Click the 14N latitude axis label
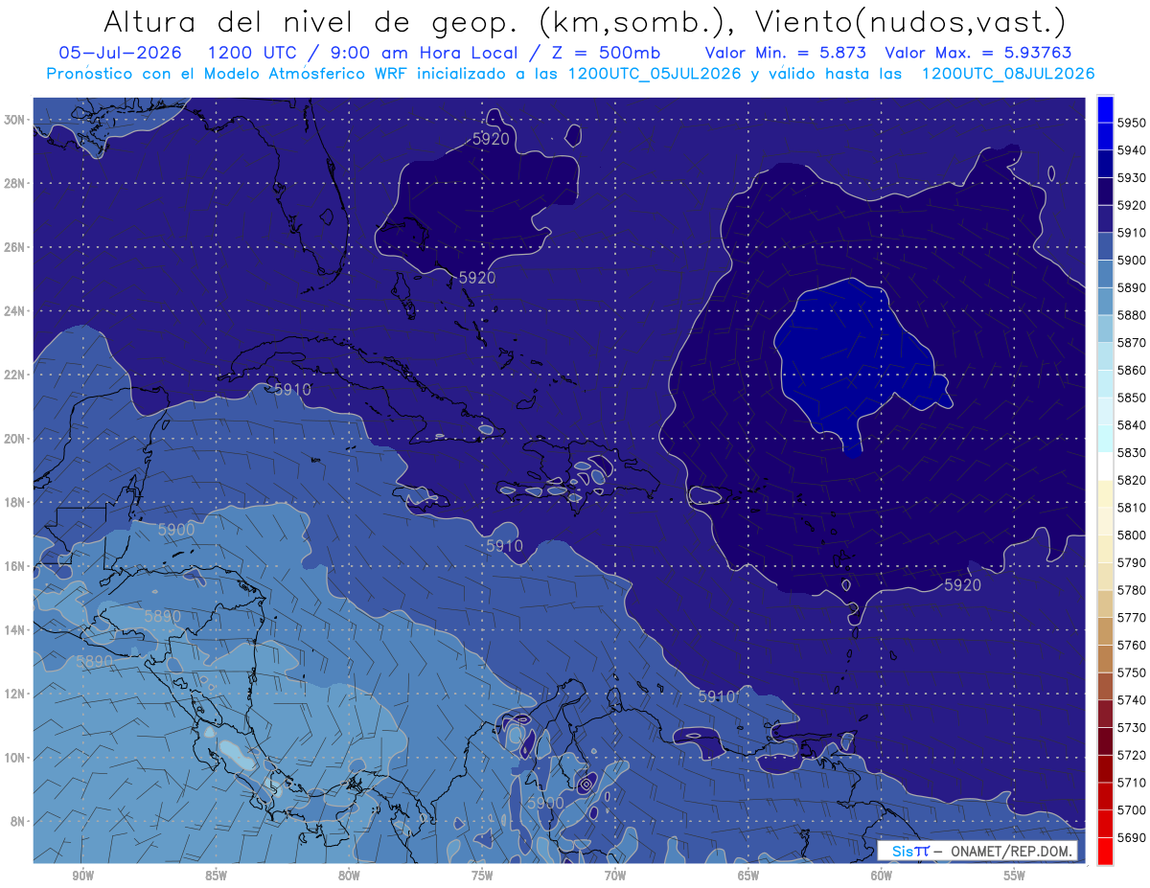Viewport: 1150px width, 888px height. [x=15, y=629]
